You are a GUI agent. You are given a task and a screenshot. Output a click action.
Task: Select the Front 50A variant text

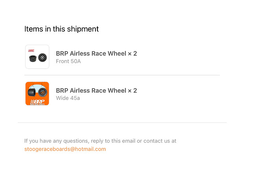pyautogui.click(x=68, y=61)
